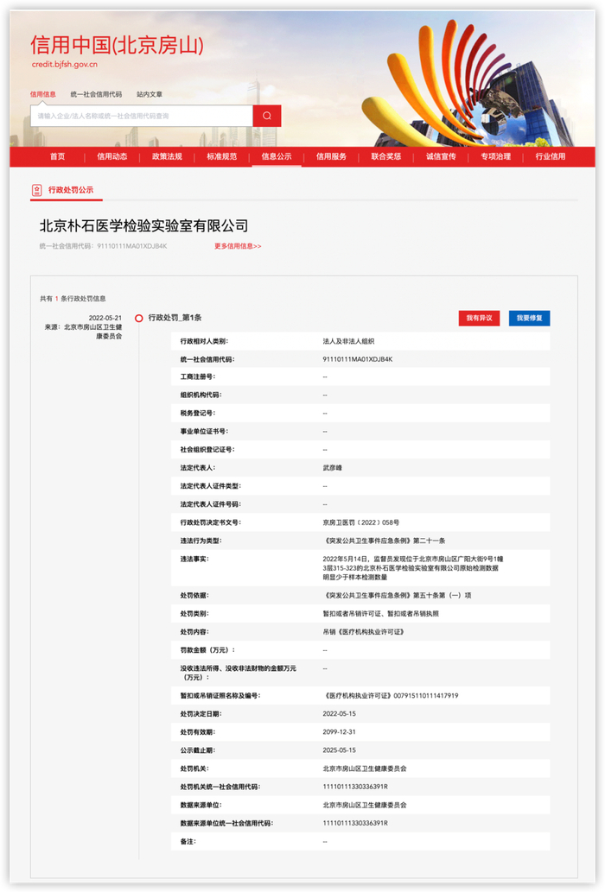The width and height of the screenshot is (605, 892).
Task: Open the 联合奖惩 navigation item
Action: (386, 156)
